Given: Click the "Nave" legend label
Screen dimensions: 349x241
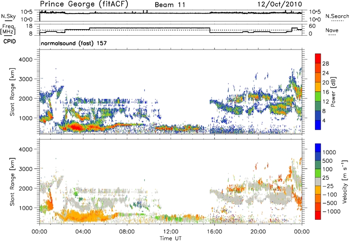Looking at the screenshot, I should [332, 30].
